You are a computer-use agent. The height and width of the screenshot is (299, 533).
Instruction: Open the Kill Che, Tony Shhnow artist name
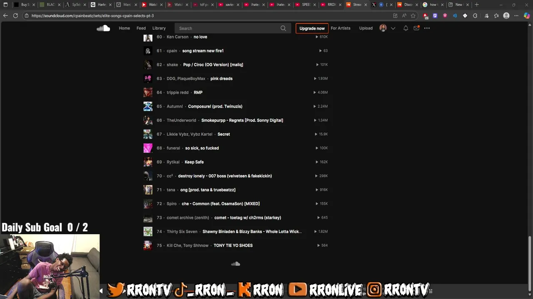tap(187, 245)
